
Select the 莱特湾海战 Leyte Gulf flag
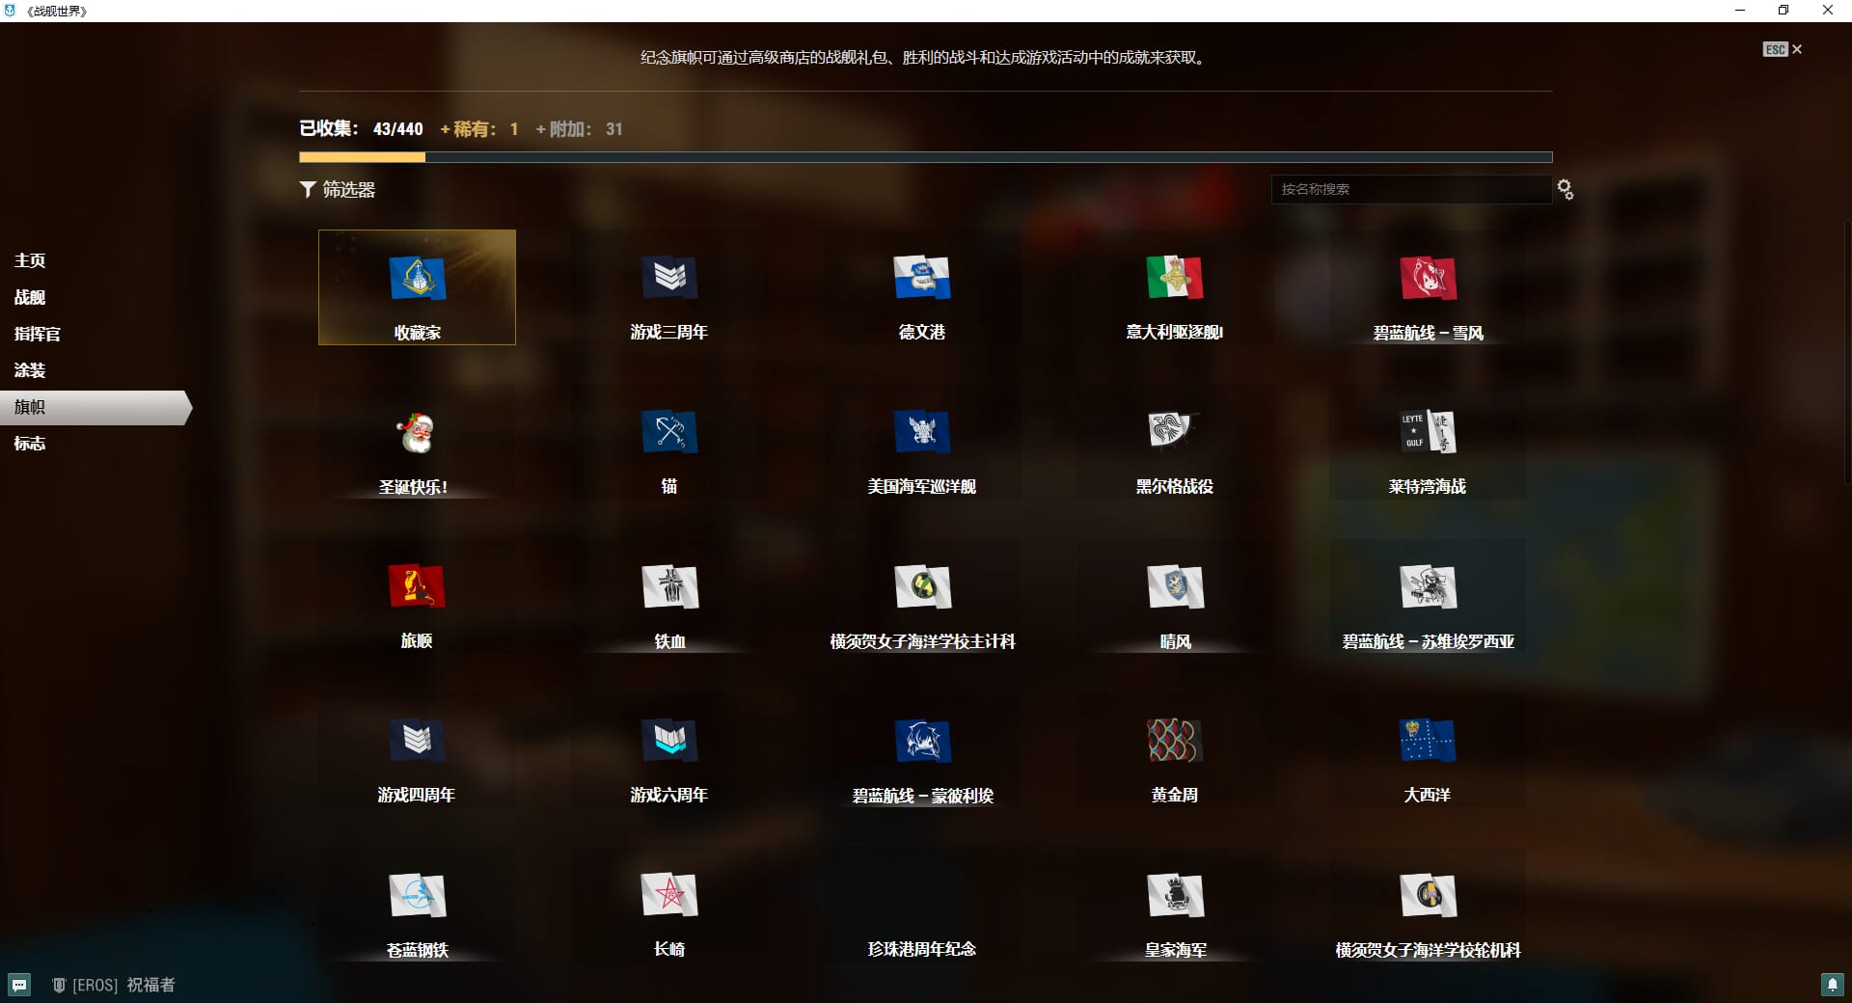[x=1428, y=433]
